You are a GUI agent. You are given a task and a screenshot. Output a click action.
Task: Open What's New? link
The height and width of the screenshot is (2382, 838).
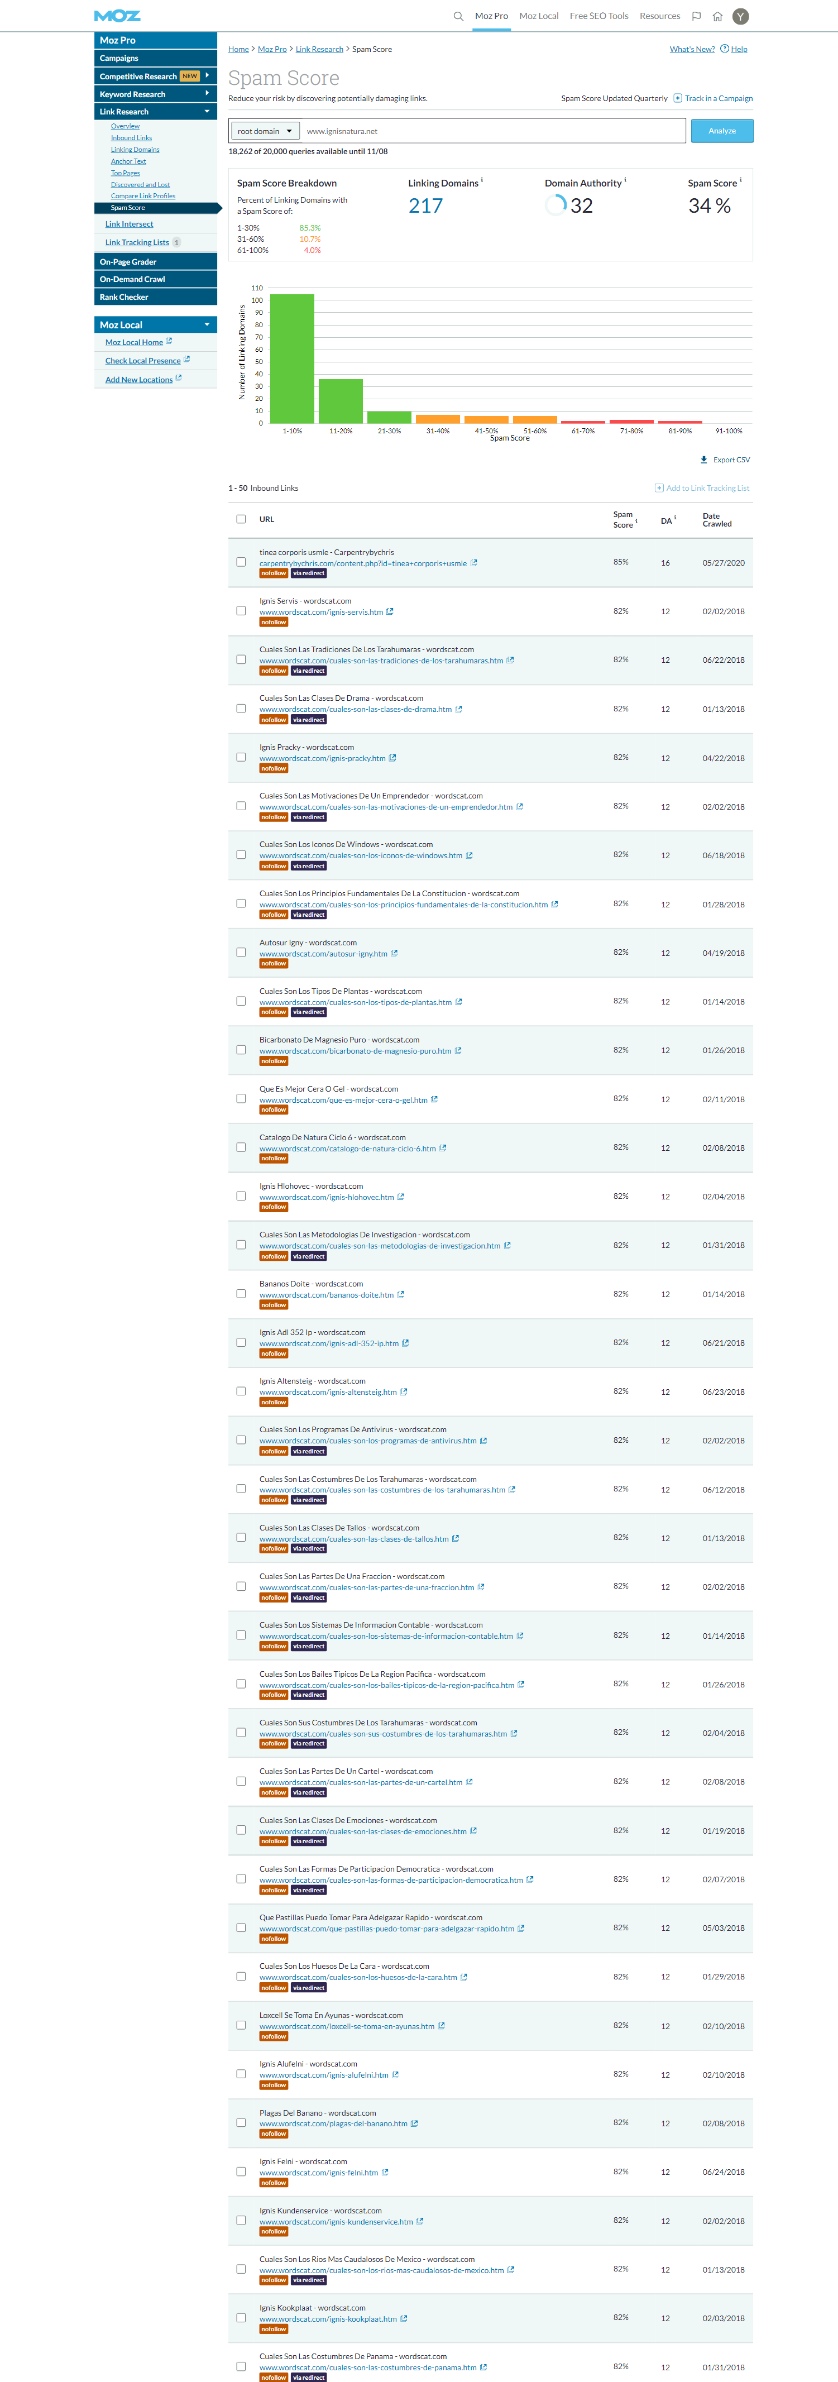tap(692, 49)
